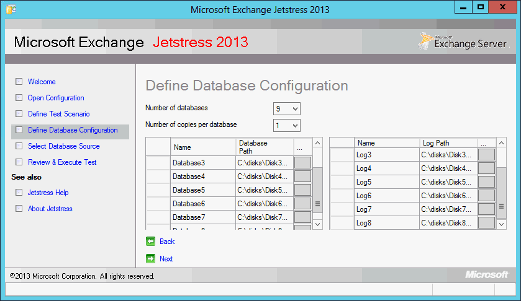Click the Back link
The image size is (521, 301).
[167, 242]
